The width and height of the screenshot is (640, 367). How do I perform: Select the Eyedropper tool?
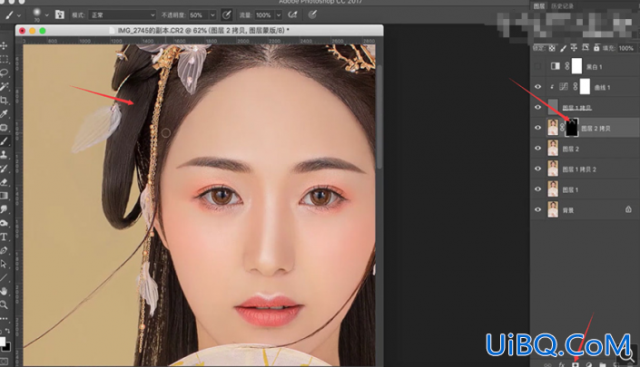[4, 113]
